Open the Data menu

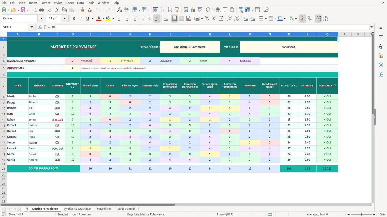[80, 3]
